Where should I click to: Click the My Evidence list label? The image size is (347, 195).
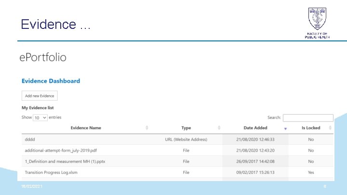38,108
